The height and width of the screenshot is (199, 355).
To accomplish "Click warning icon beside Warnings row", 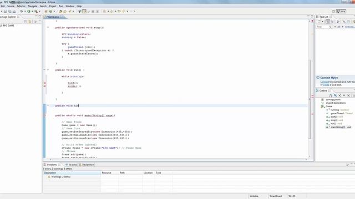I will coord(48,177).
